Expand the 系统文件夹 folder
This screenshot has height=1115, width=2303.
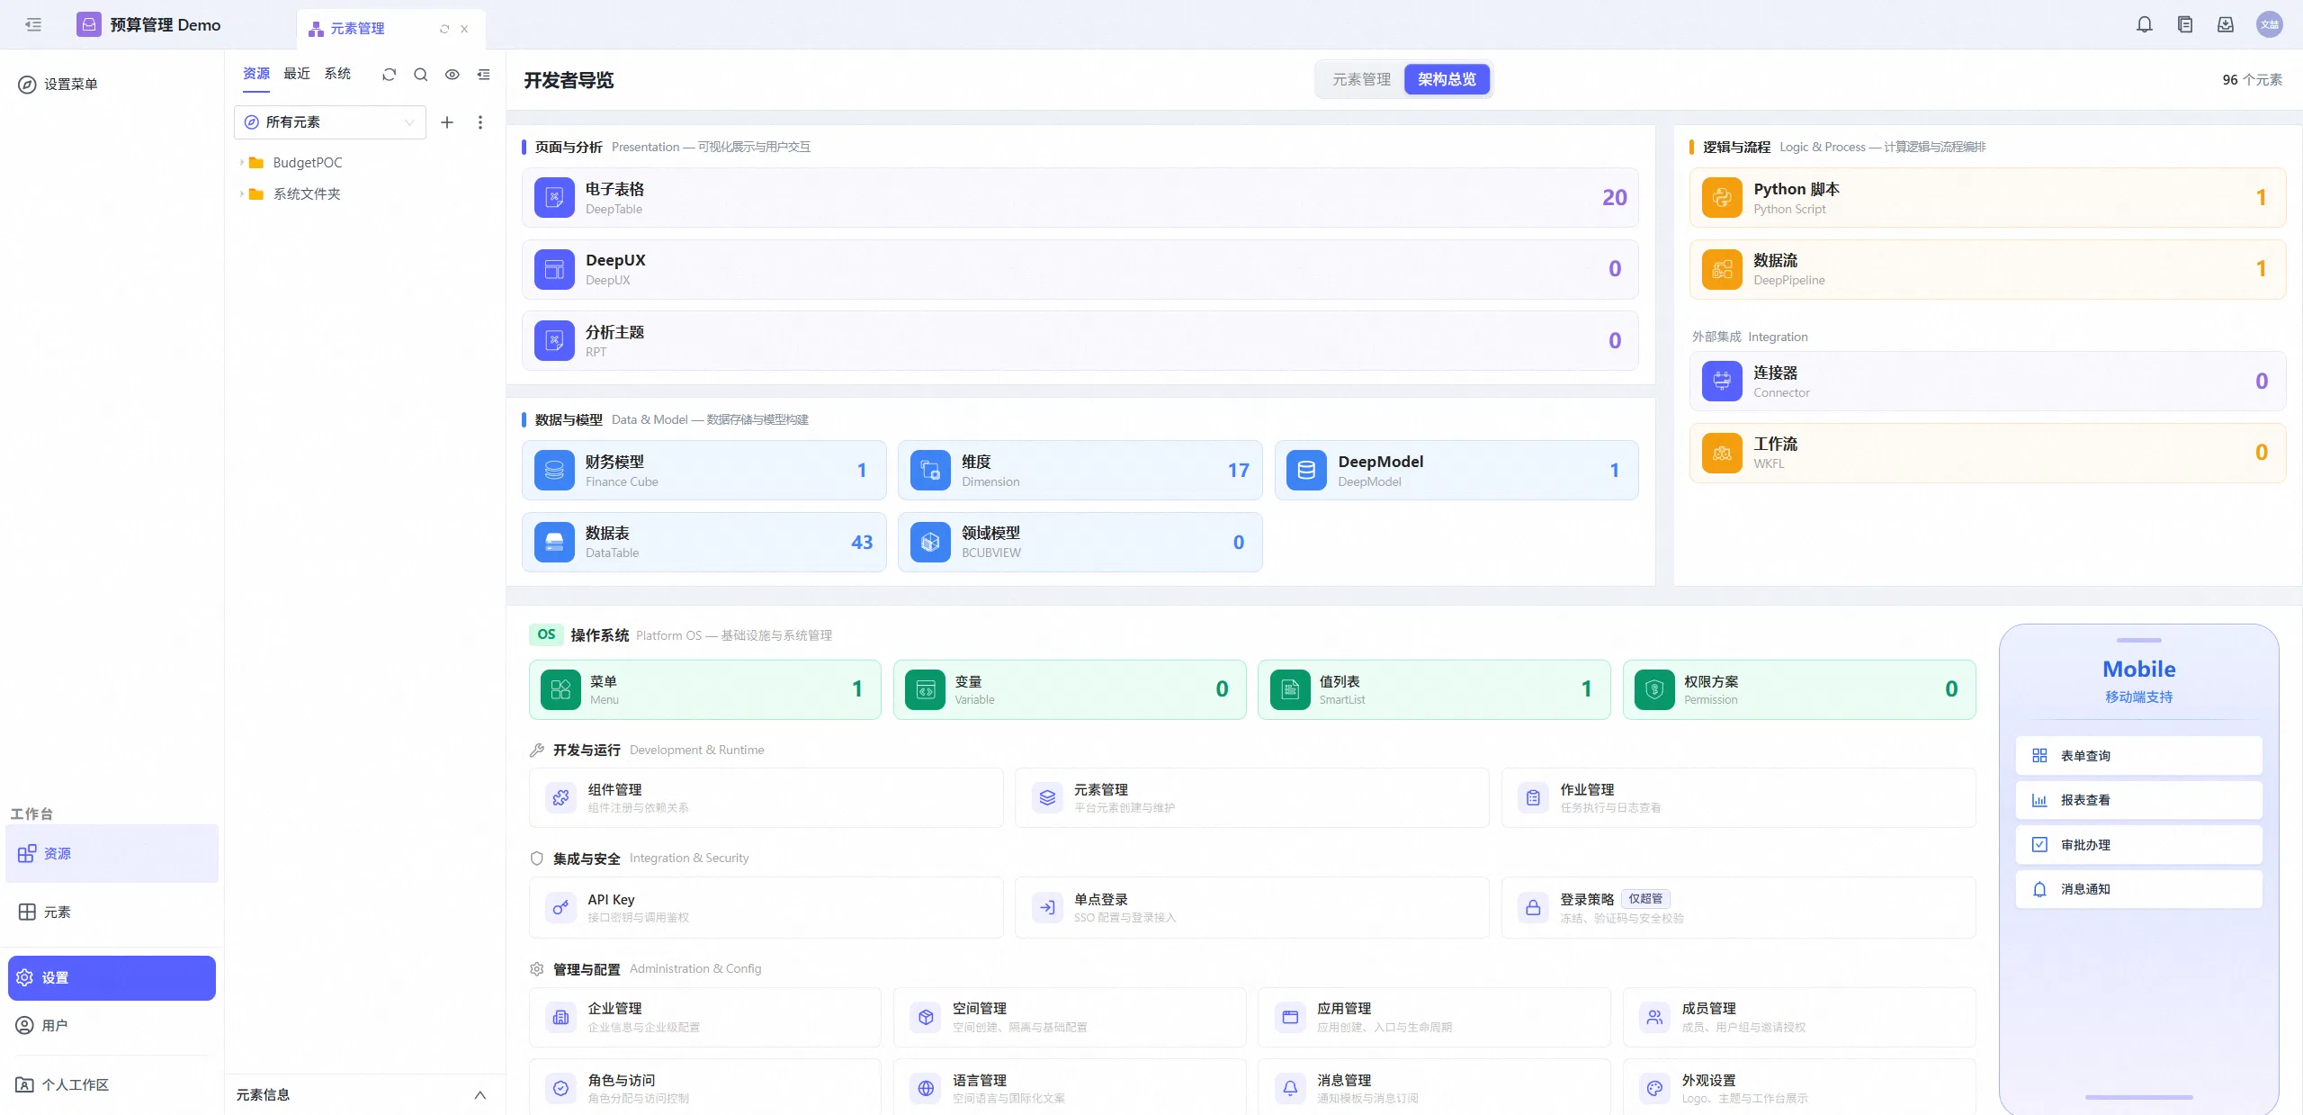coord(242,194)
